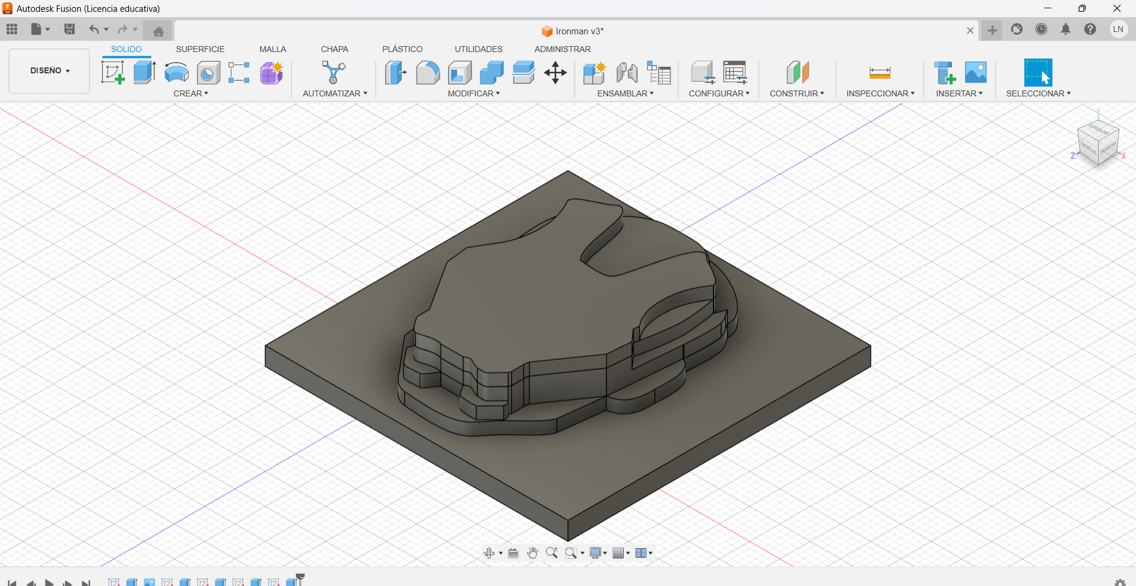Image resolution: width=1136 pixels, height=586 pixels.
Task: Expand the INSERTAR menu
Action: 959,93
